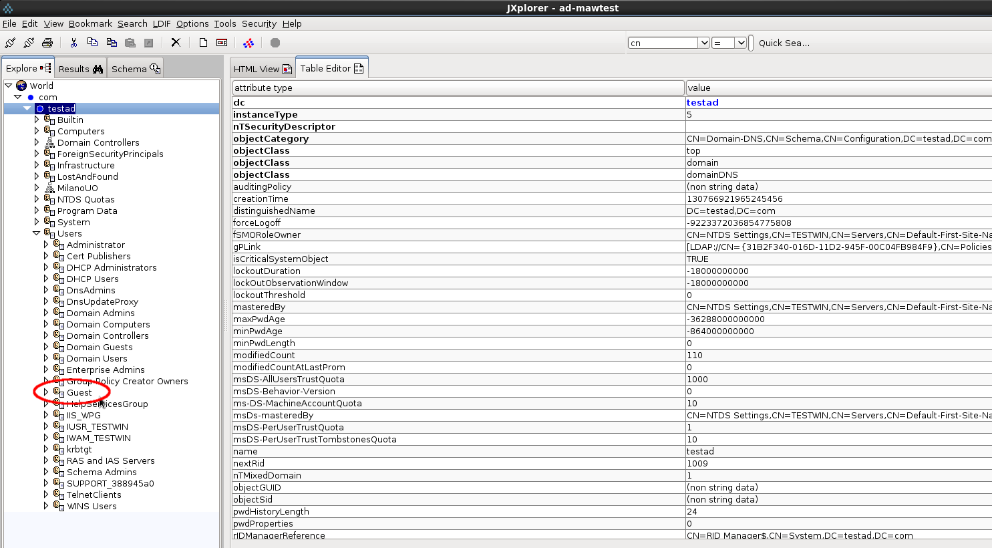Click the Builtin container icon
The height and width of the screenshot is (548, 992).
point(49,120)
